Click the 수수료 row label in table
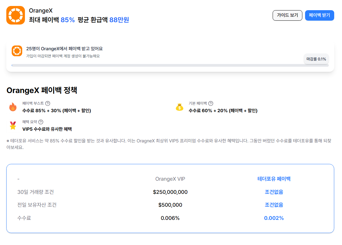 point(24,218)
